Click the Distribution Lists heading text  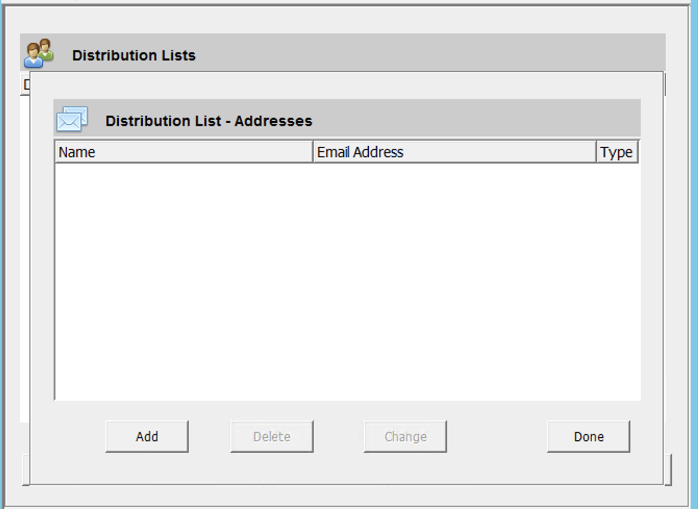[134, 55]
